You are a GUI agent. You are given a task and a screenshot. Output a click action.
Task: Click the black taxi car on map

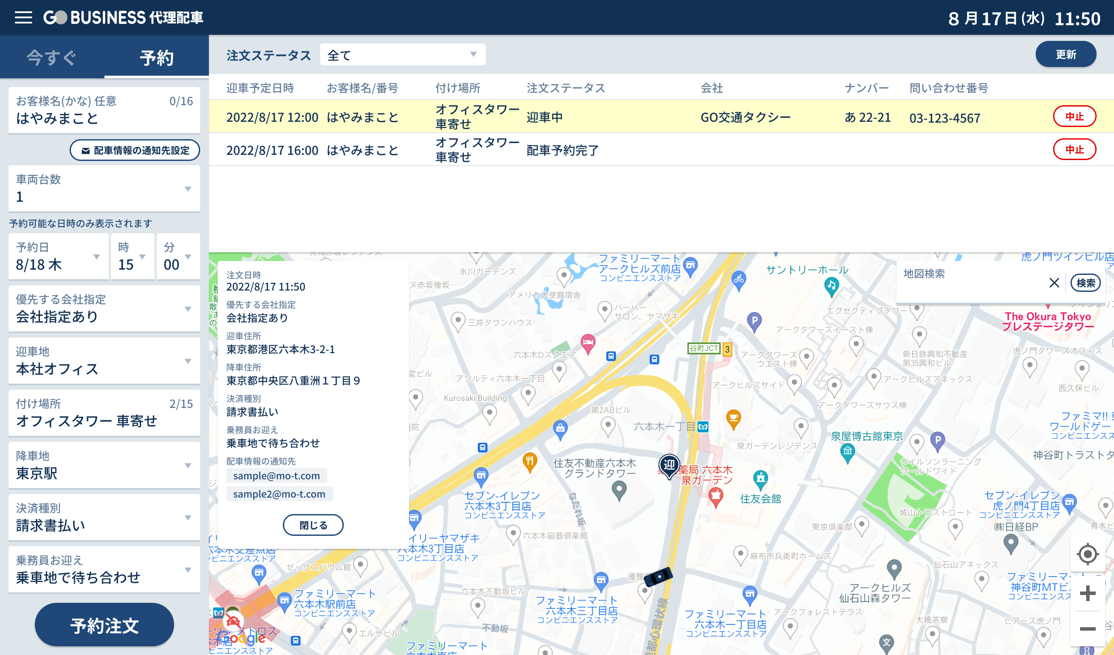coord(658,577)
